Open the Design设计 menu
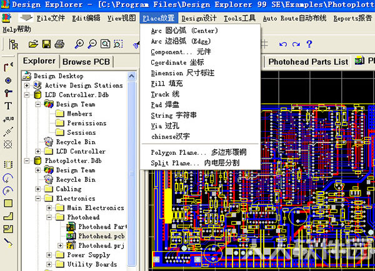Image resolution: width=375 pixels, height=271 pixels. 199,18
